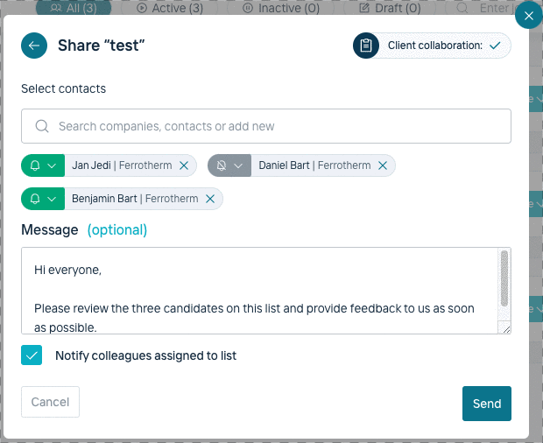Remove Benjamin Bart contact chip
Screen dimensions: 543x443
[x=210, y=199]
